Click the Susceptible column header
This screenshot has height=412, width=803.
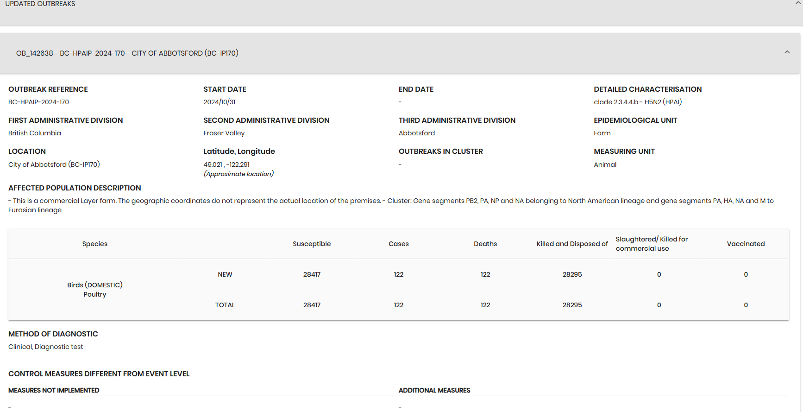[312, 244]
